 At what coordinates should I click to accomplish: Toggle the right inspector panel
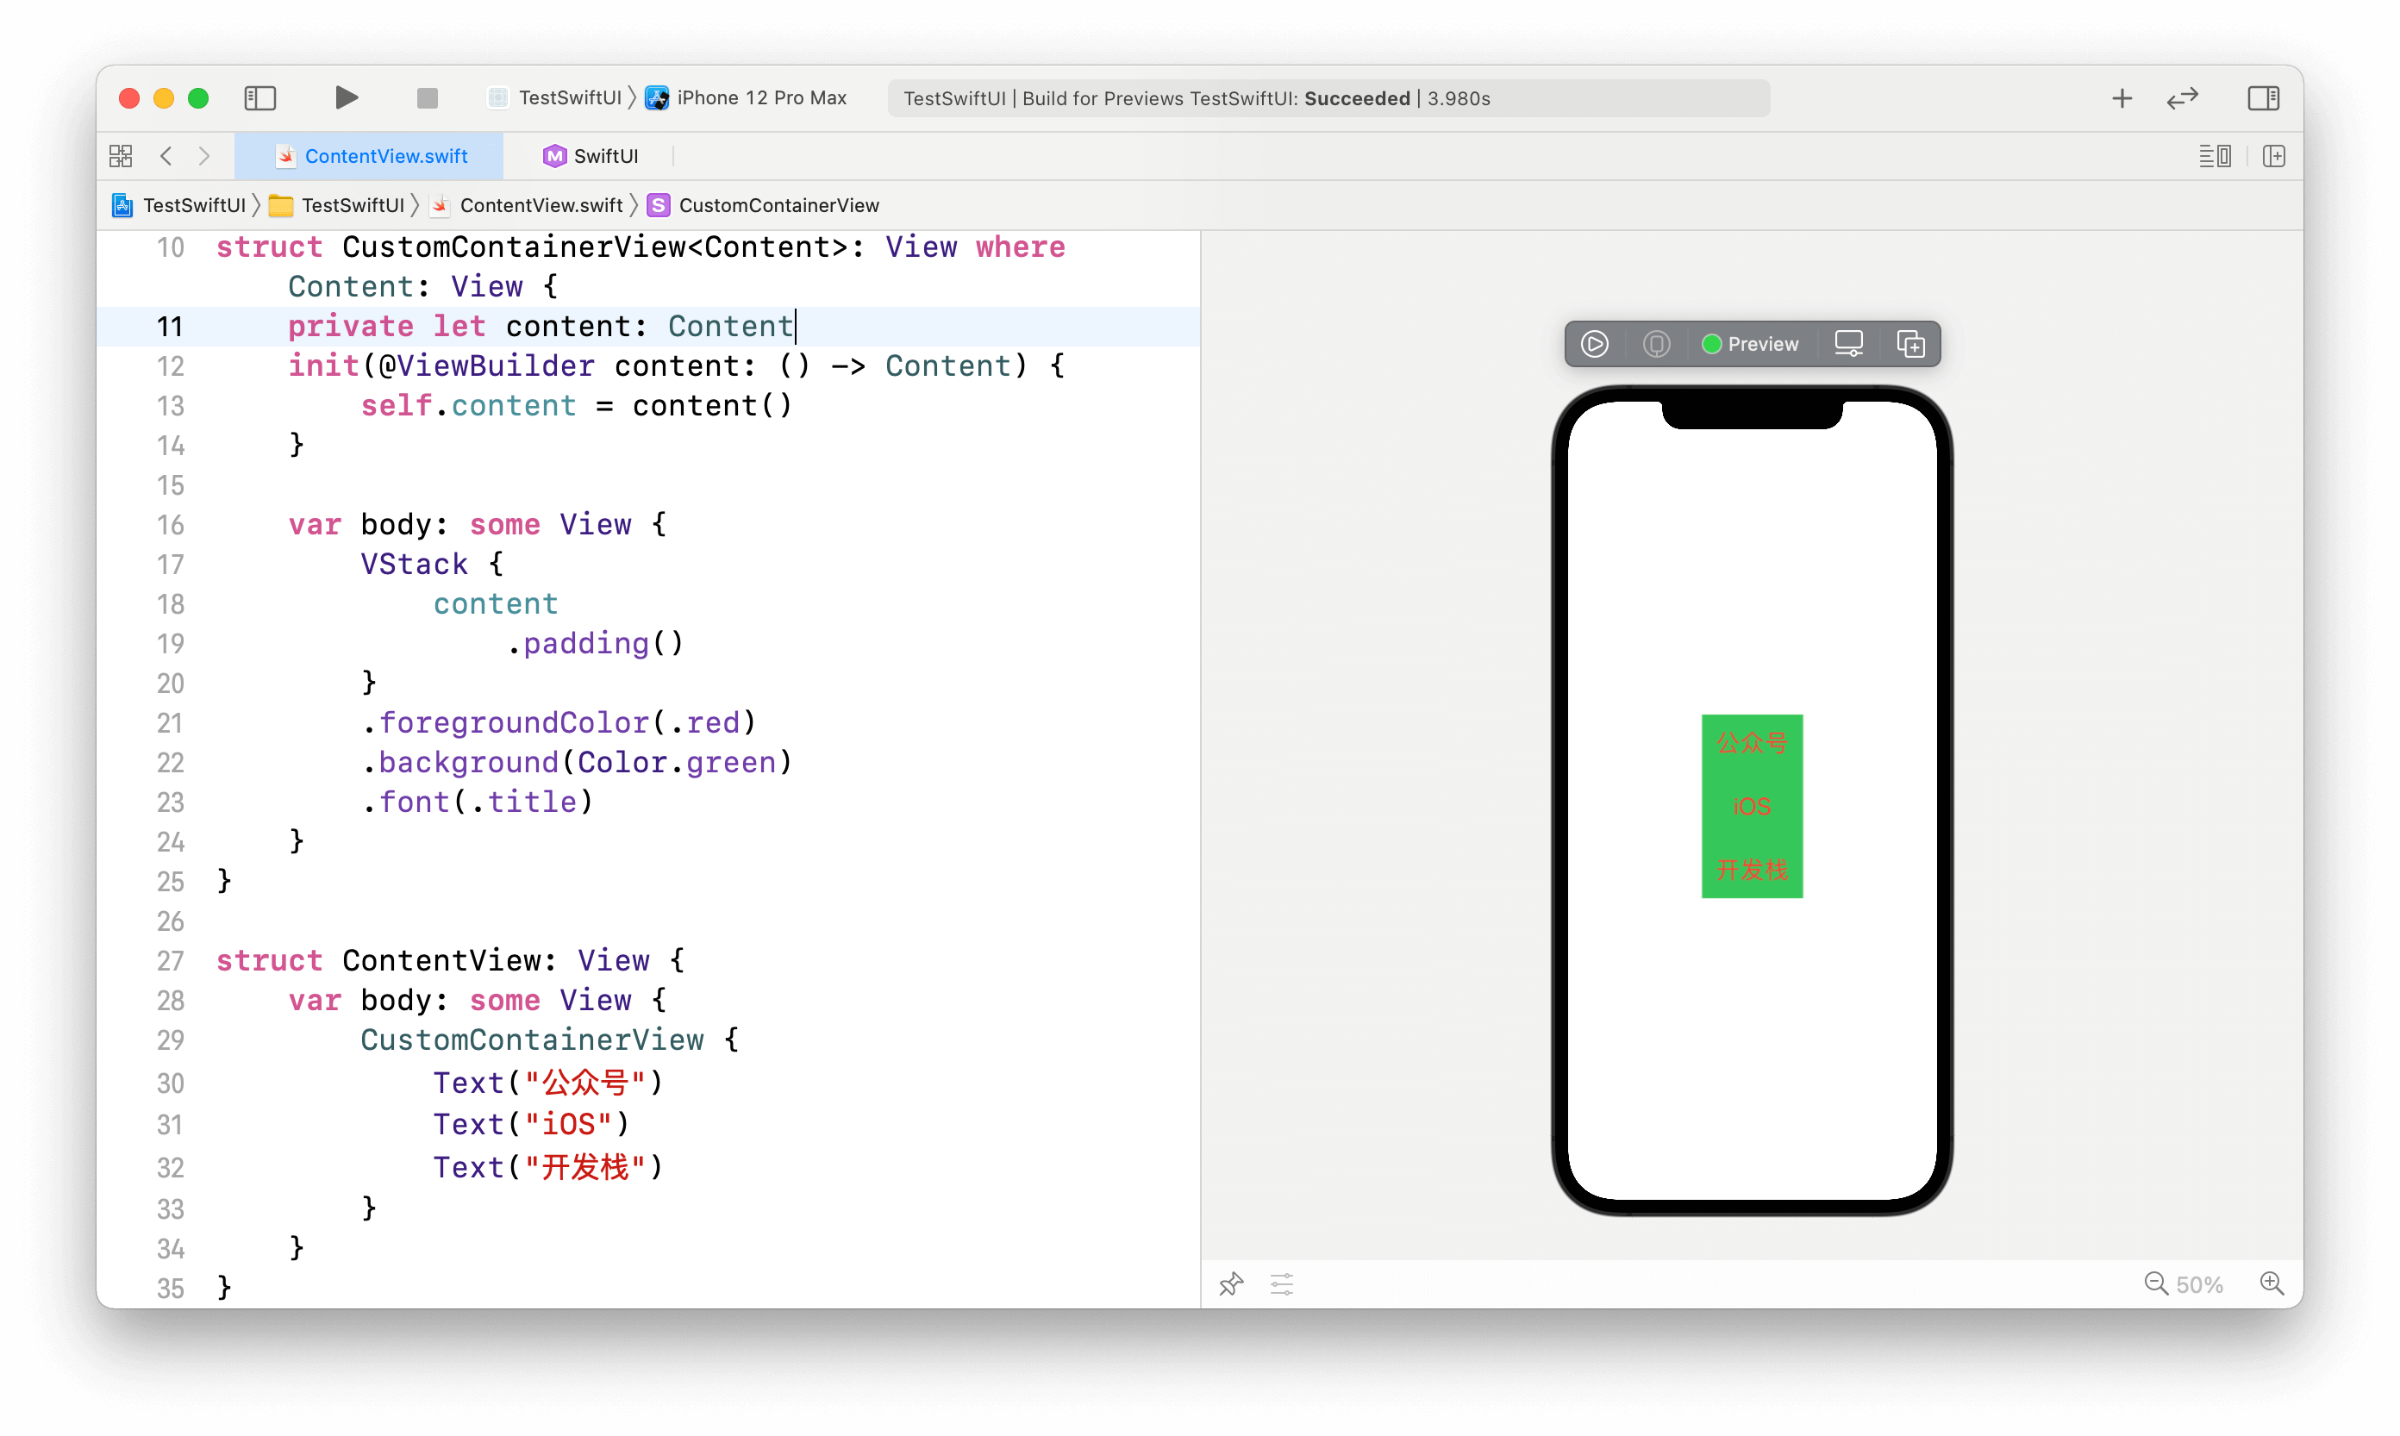(2263, 97)
